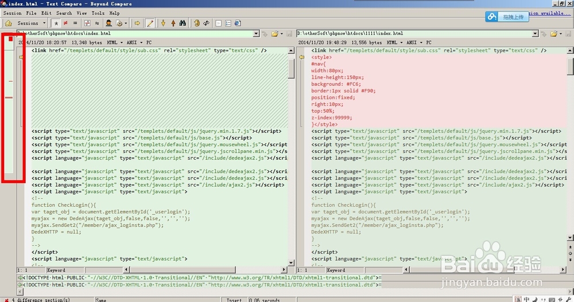
Task: Click left pane scroll up arrow
Action: (x=291, y=51)
